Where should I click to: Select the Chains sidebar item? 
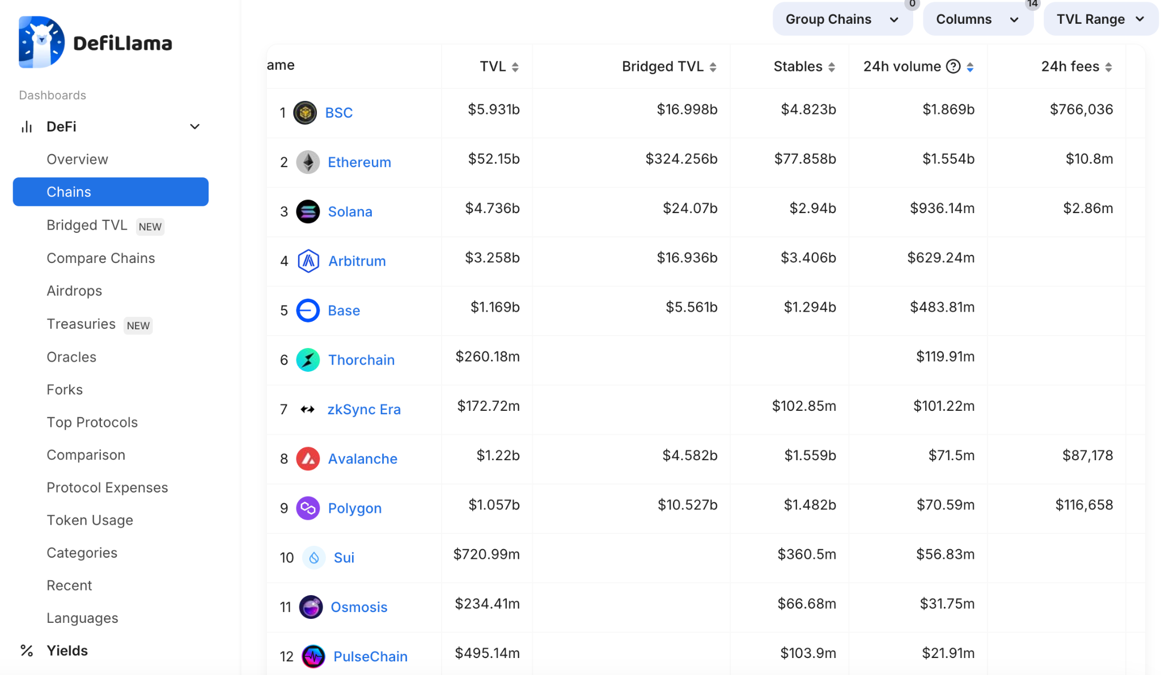coord(111,192)
